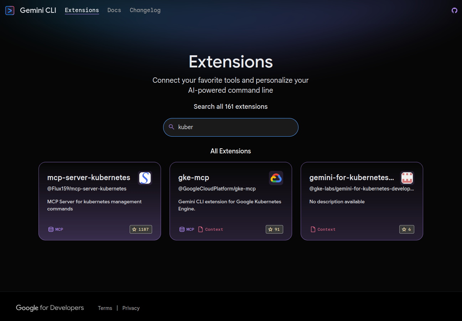The width and height of the screenshot is (462, 321).
Task: Open the gke-mcp extension title
Action: [x=194, y=178]
